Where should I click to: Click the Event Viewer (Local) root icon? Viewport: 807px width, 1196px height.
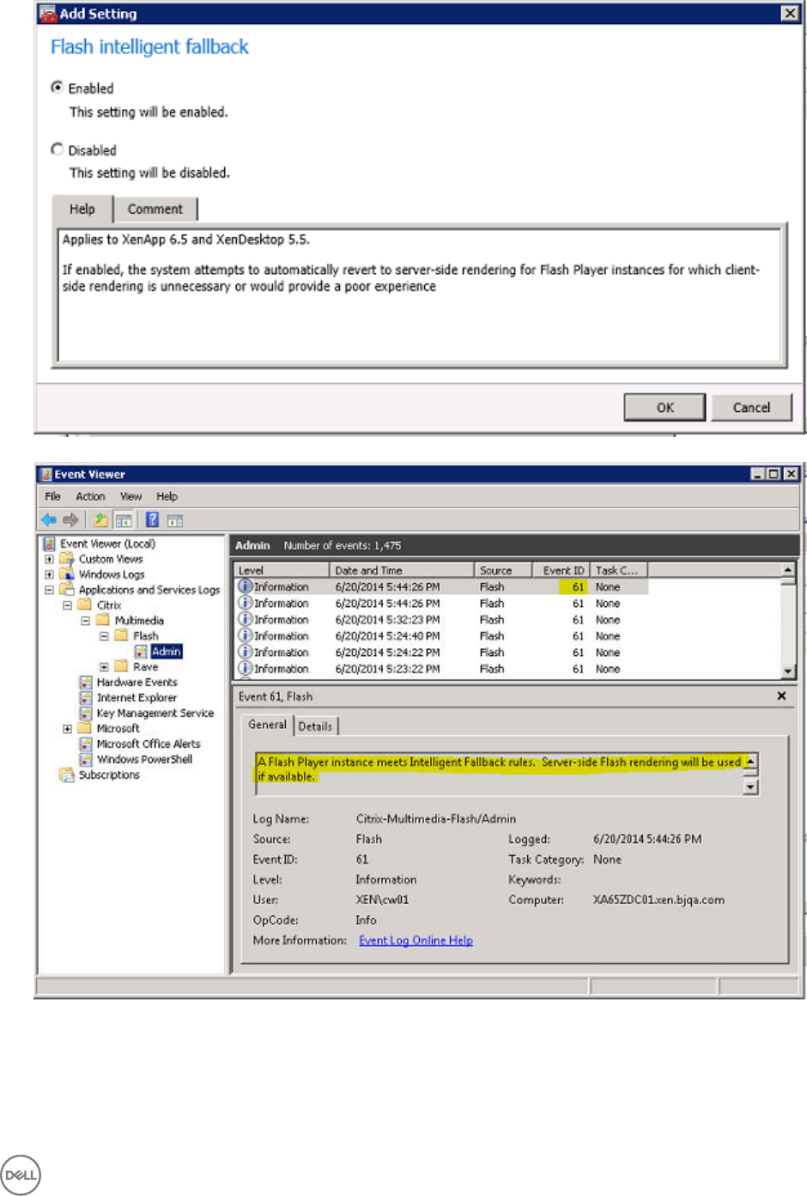click(x=50, y=543)
